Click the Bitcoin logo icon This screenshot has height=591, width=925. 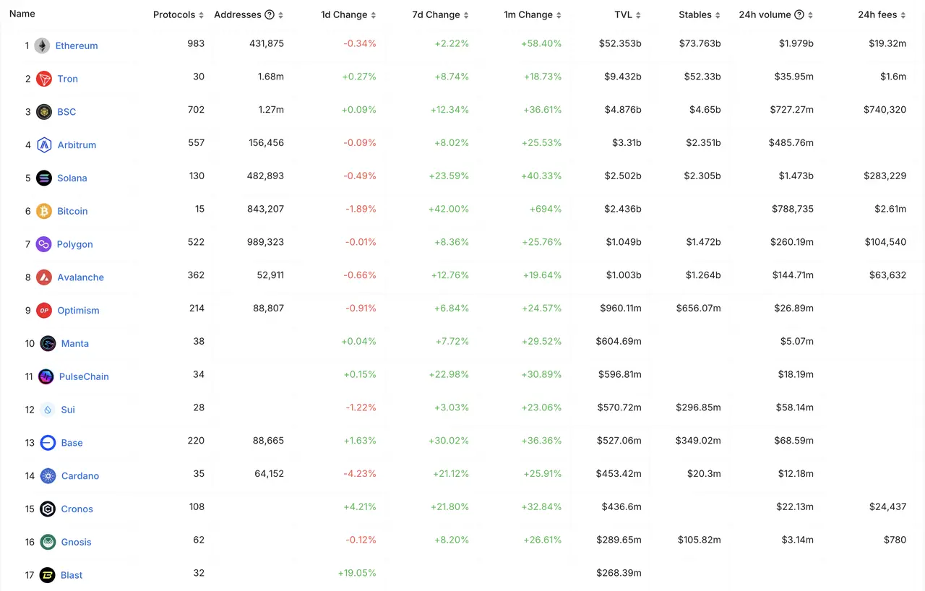tap(44, 211)
